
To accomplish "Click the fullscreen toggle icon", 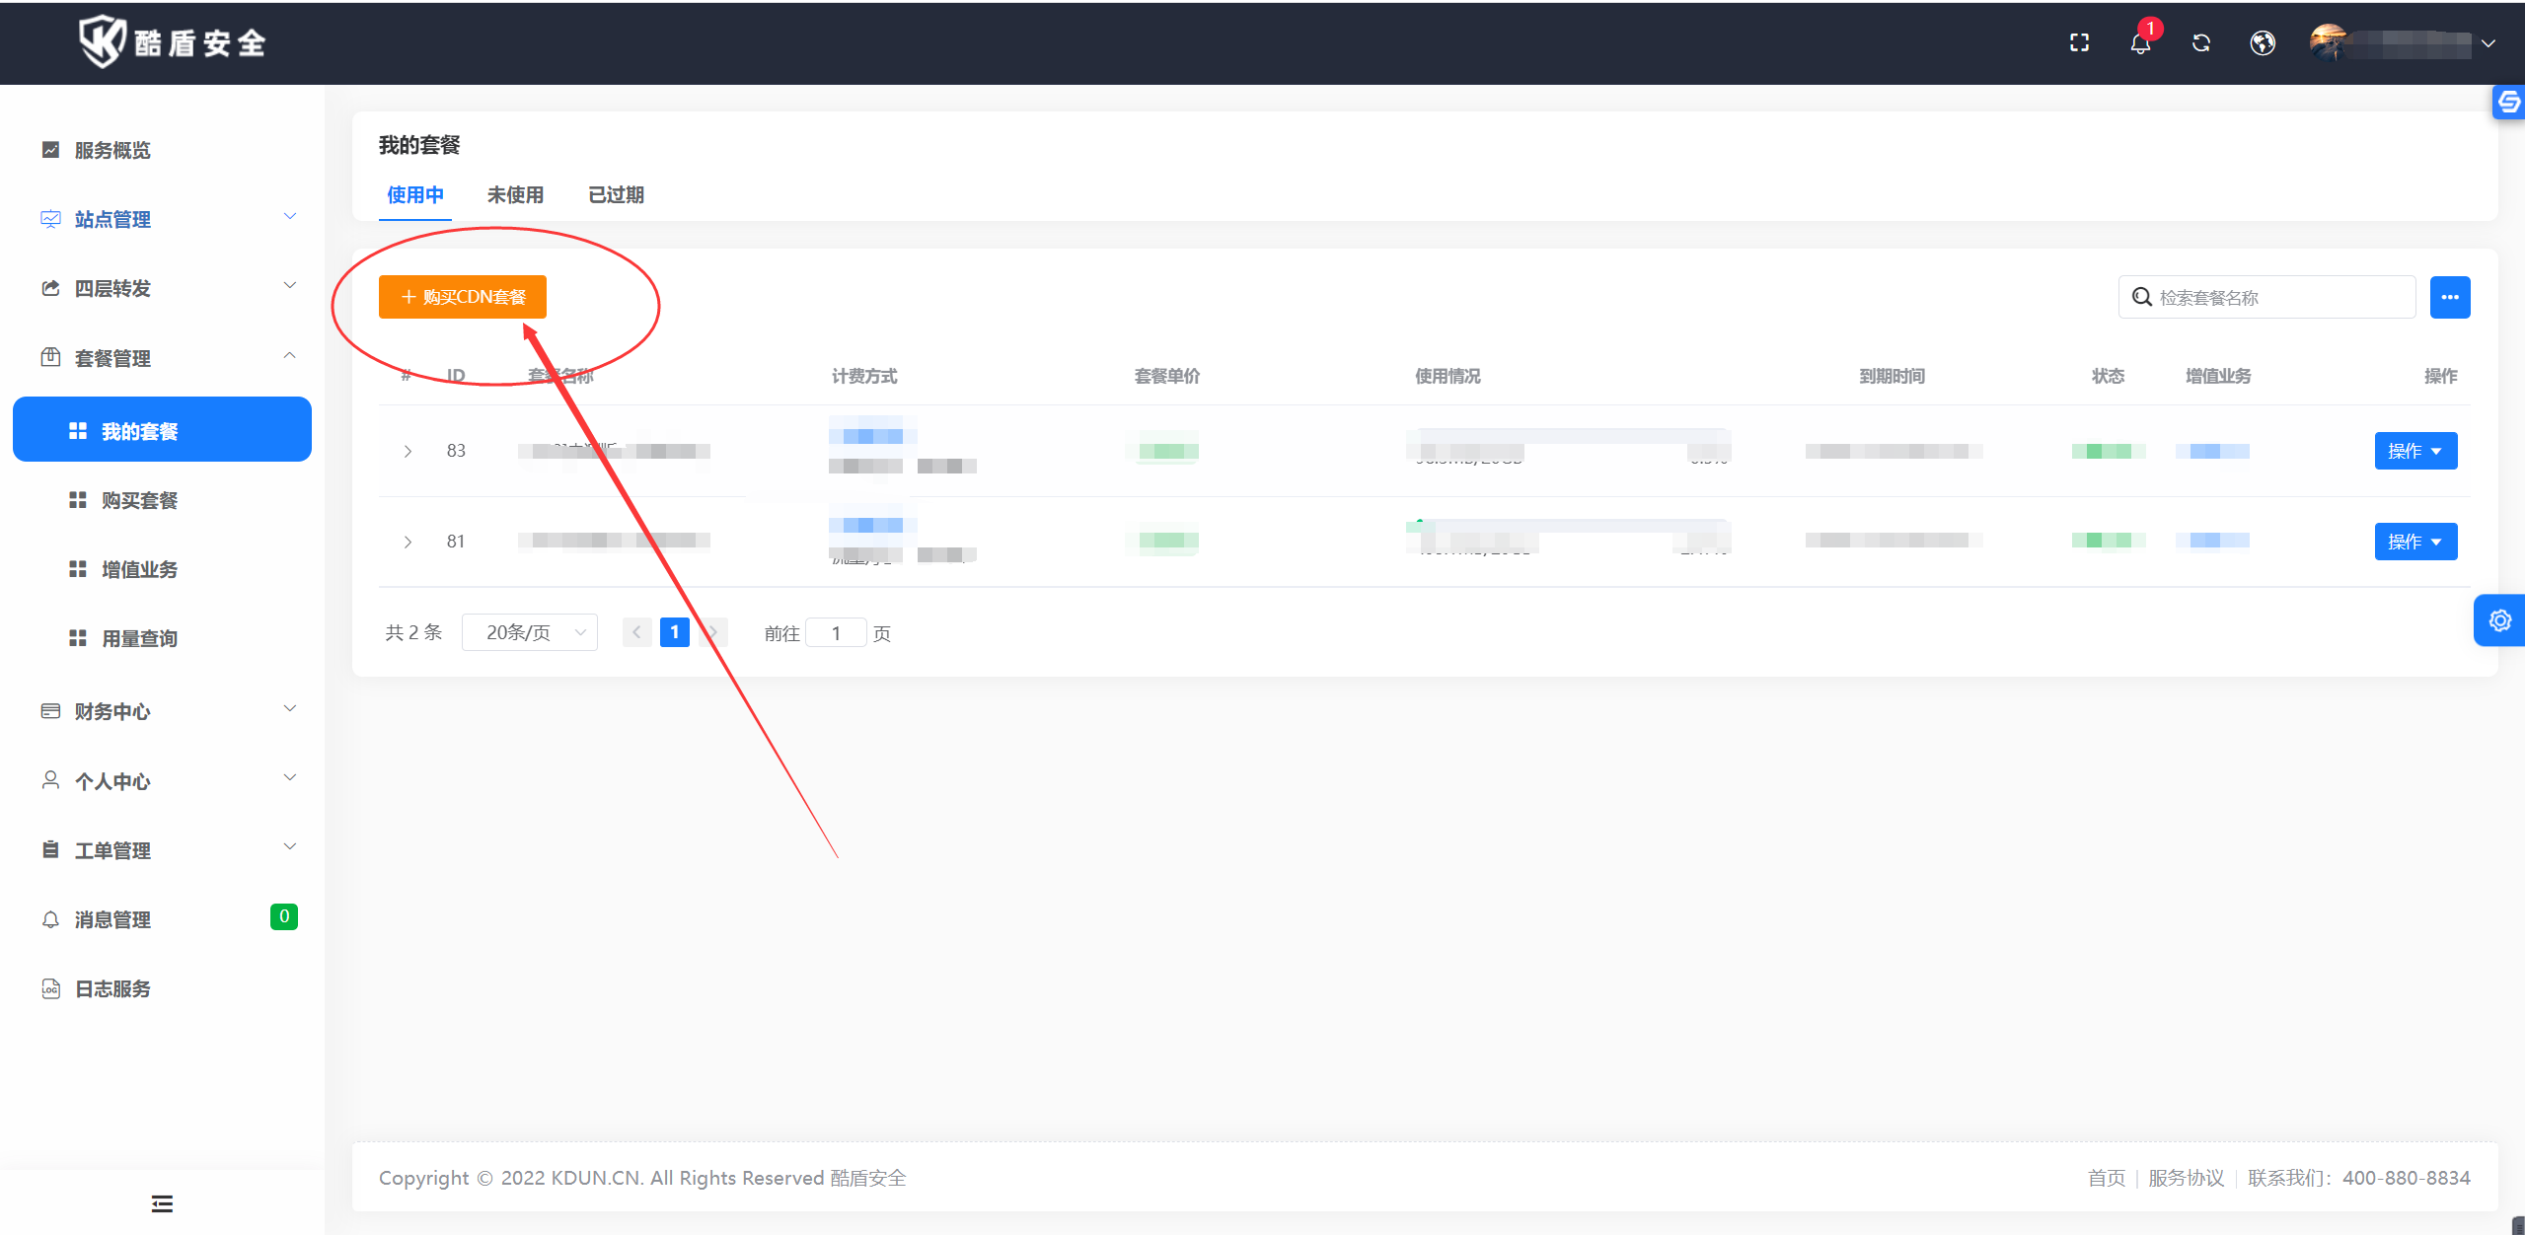I will (x=2079, y=43).
